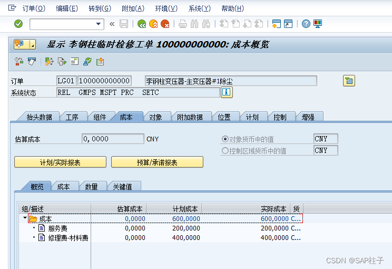Image resolution: width=392 pixels, height=269 pixels.
Task: Click the order number field 100000000000
Action: pos(104,81)
